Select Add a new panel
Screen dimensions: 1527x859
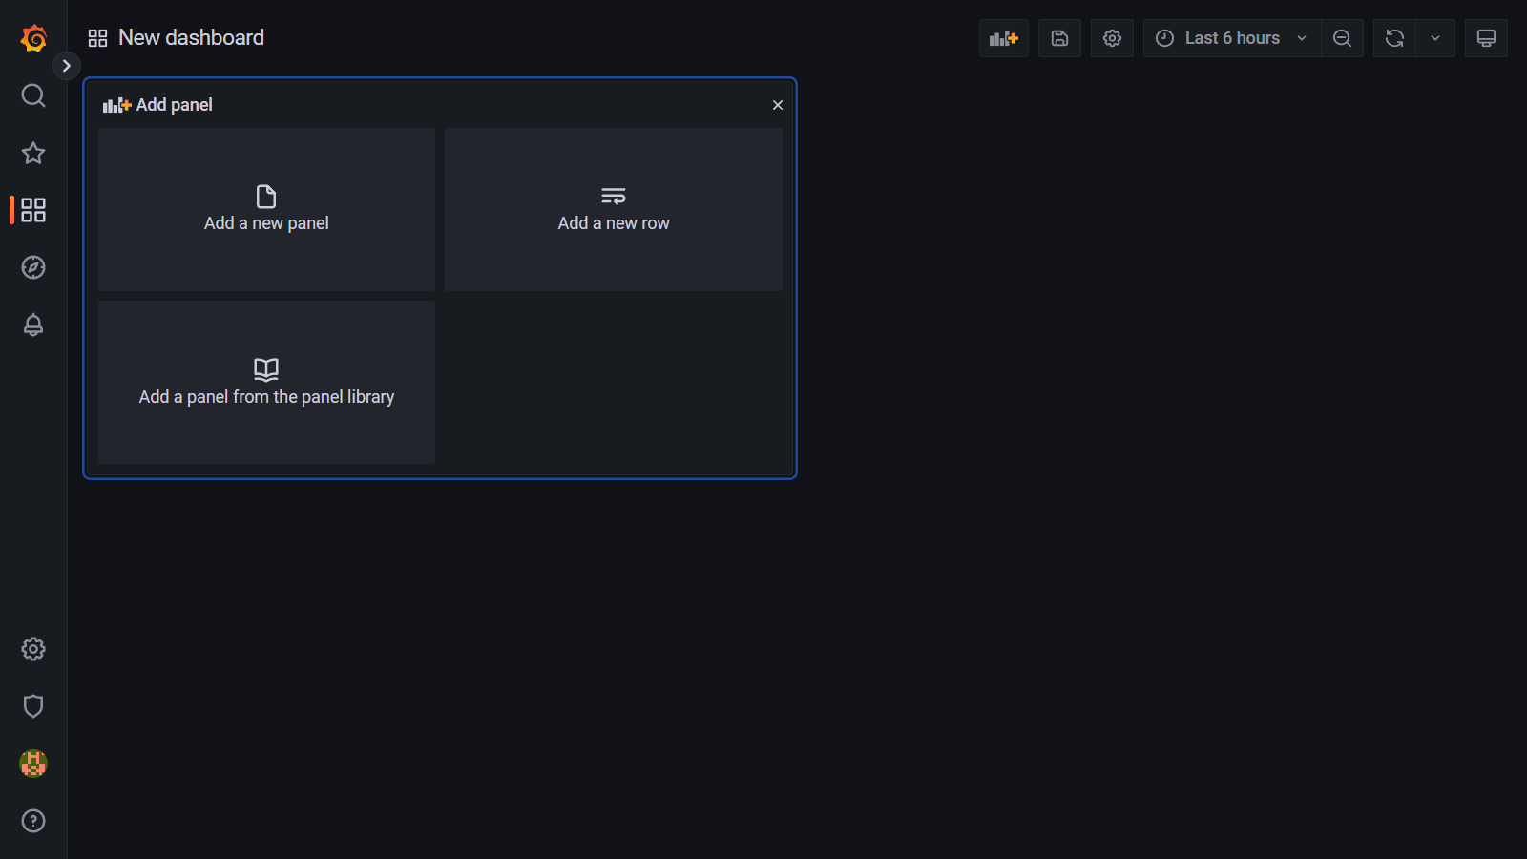click(266, 210)
